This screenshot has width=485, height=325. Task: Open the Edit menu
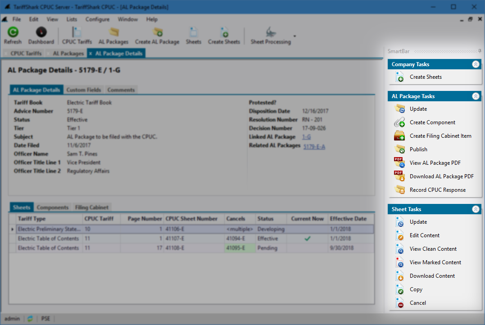(x=34, y=19)
